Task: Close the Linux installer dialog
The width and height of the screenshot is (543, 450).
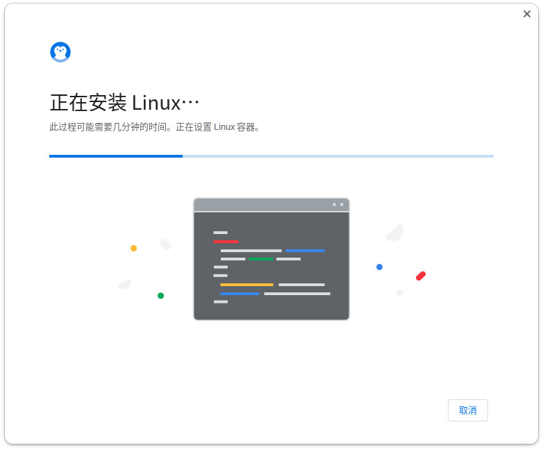Action: [x=527, y=14]
